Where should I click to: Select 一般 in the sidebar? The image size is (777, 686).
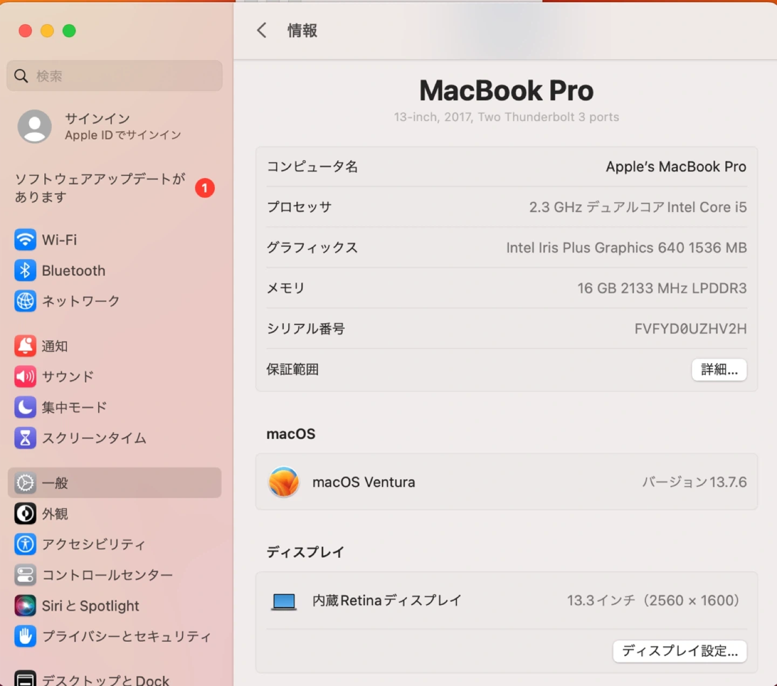click(55, 483)
